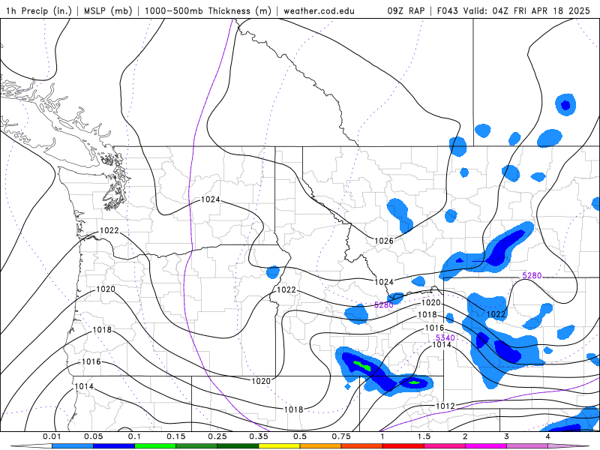Click the 'MSLP (mb)' header label
Image resolution: width=600 pixels, height=450 pixels.
tap(107, 10)
